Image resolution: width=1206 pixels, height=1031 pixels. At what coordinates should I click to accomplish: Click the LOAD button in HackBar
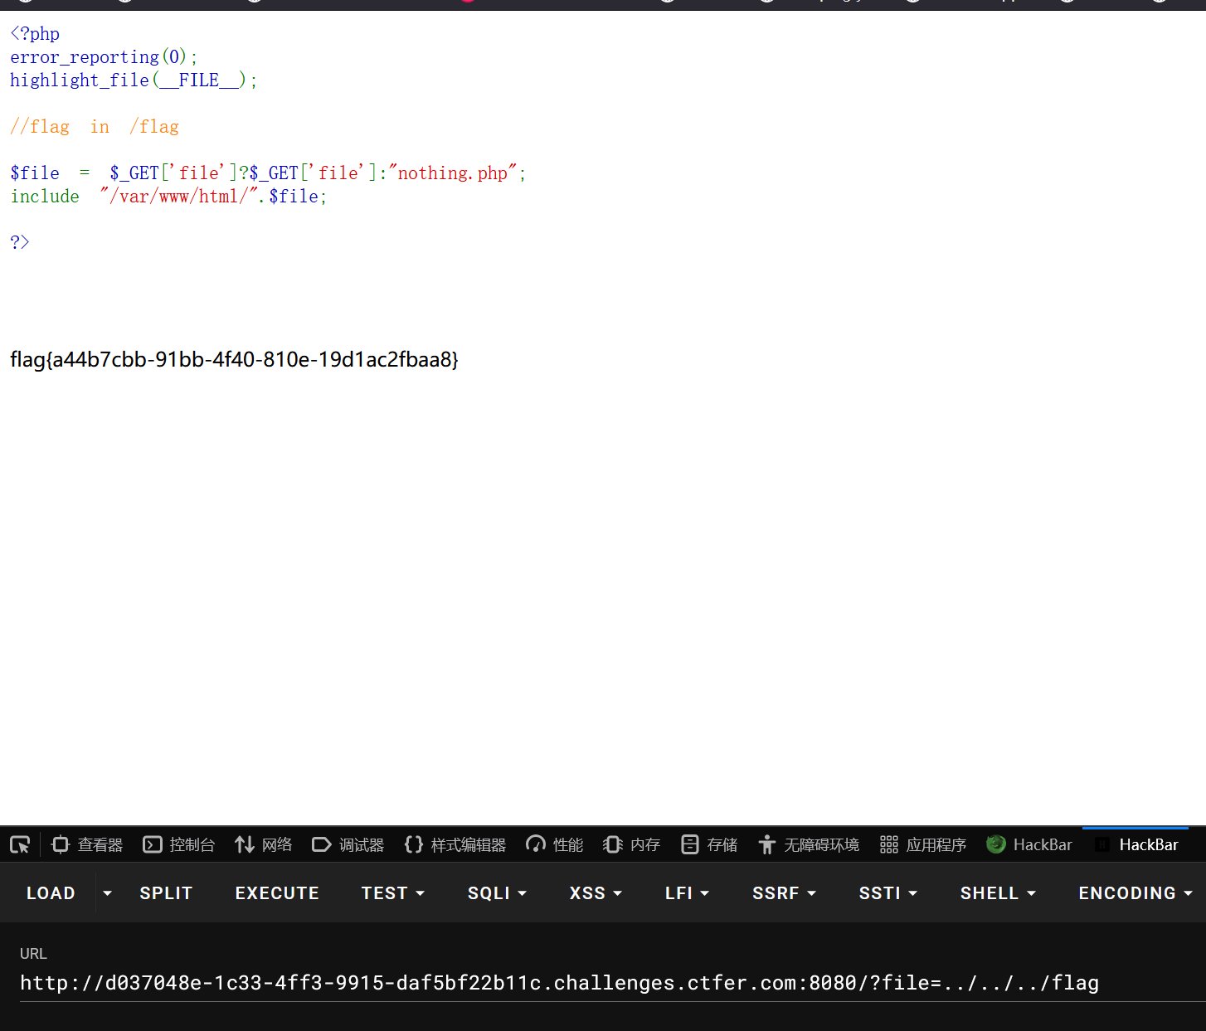(x=51, y=893)
